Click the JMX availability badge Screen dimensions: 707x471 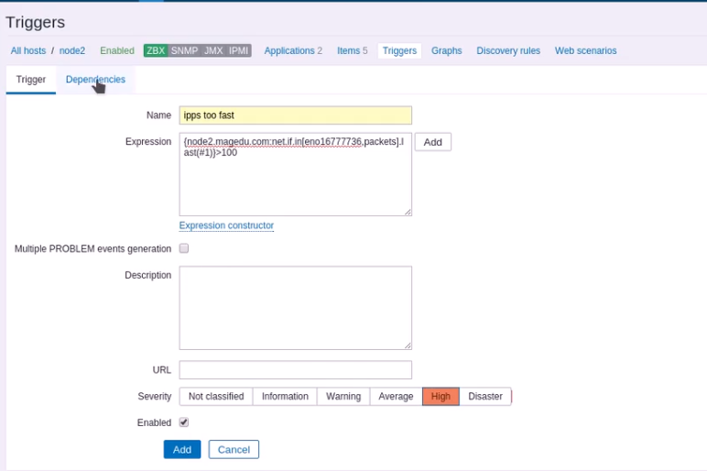click(213, 50)
